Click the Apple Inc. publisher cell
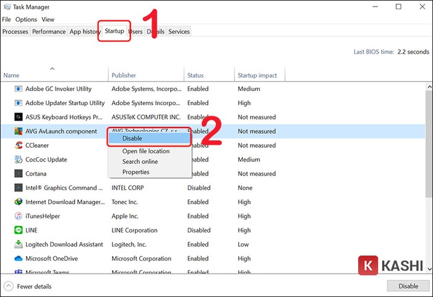This screenshot has height=297, width=433. coord(125,216)
